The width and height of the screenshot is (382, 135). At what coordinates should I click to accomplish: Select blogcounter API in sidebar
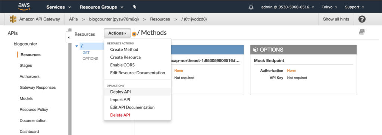tap(25, 44)
